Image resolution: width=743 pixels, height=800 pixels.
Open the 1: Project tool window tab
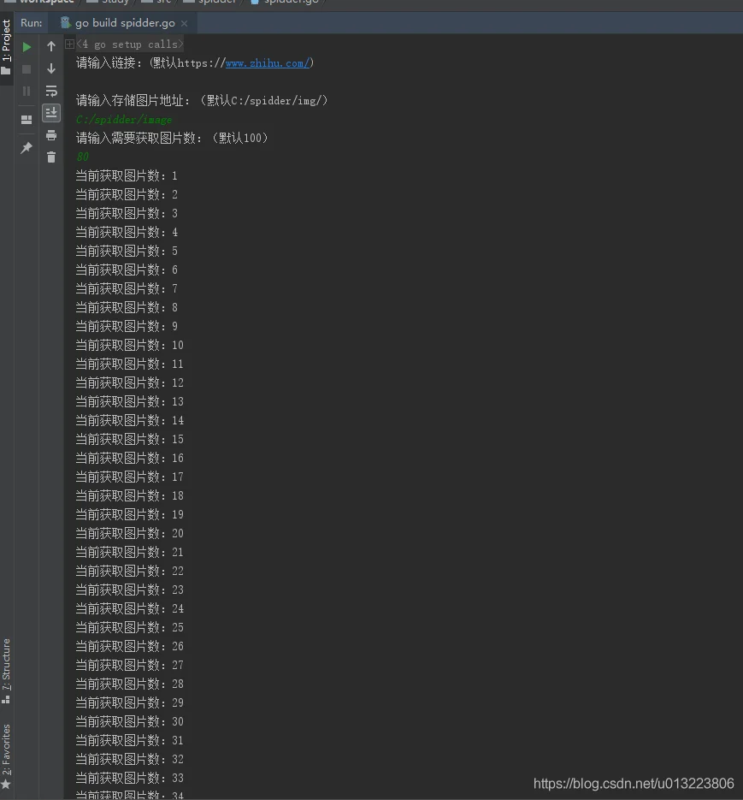tap(6, 46)
